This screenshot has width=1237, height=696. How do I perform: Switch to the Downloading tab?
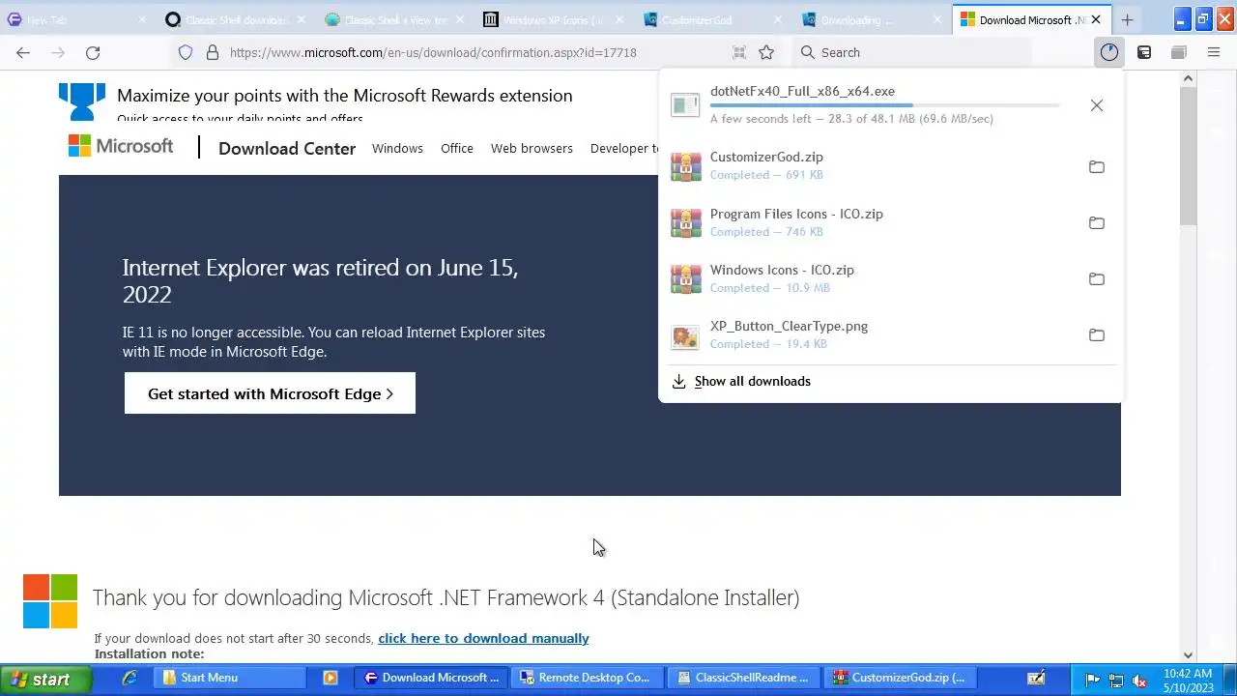point(872,19)
